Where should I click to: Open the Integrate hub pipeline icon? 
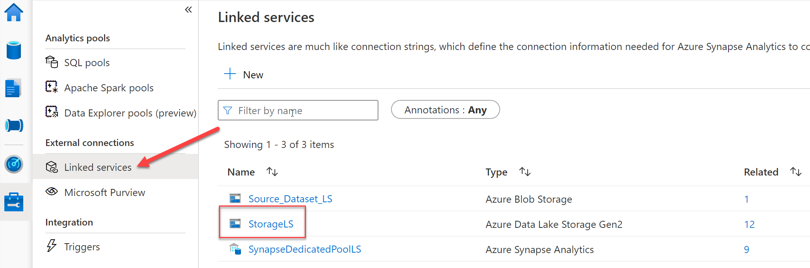pos(14,126)
